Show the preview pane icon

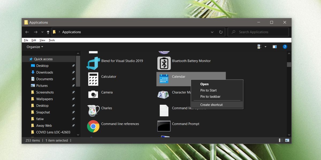(275, 47)
